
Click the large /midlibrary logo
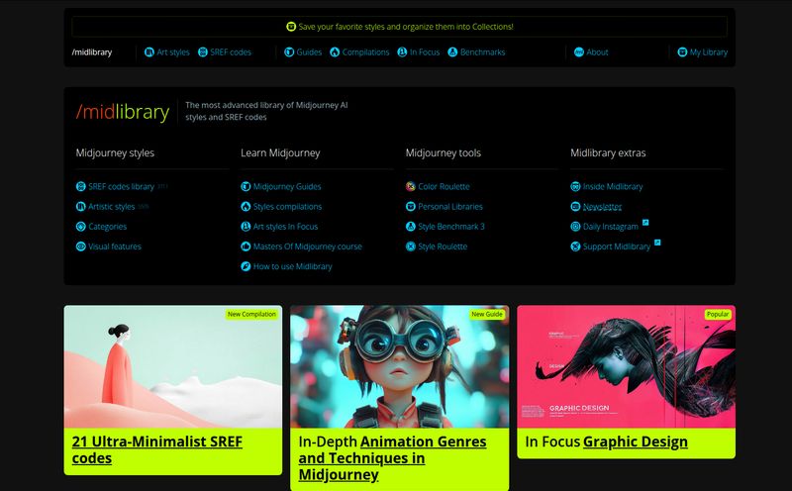[x=123, y=112]
